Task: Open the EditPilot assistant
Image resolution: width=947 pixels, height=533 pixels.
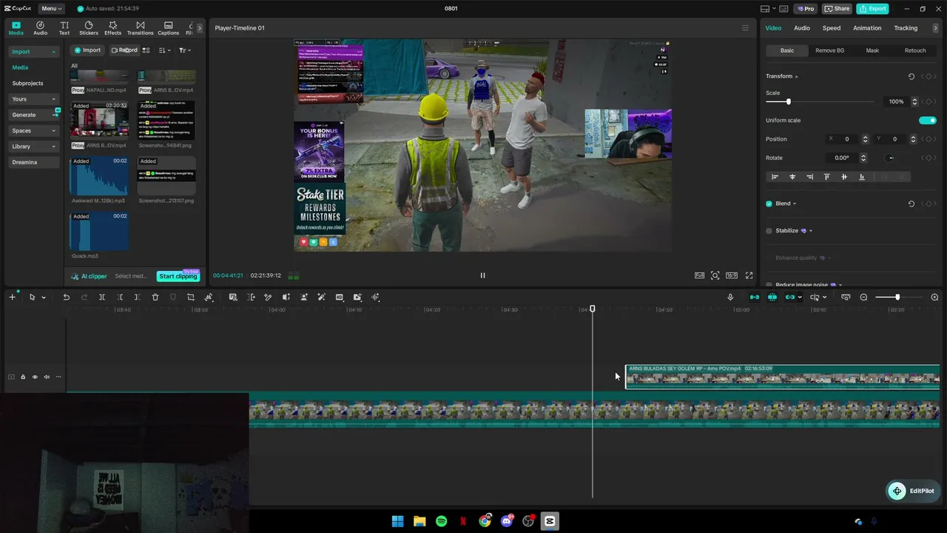Action: [913, 491]
